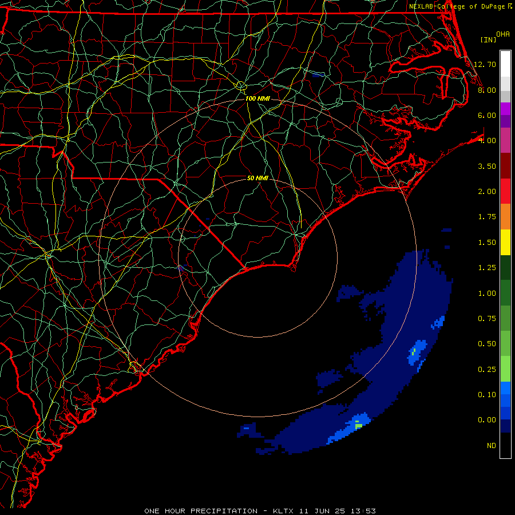Select the 1.75 legend value

coord(487,217)
